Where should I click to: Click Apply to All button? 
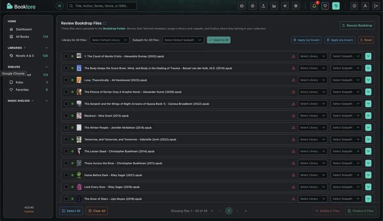click(x=219, y=40)
